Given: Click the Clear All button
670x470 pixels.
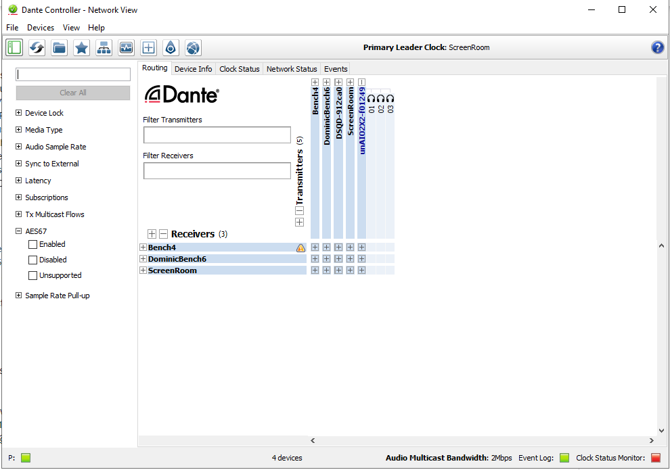Looking at the screenshot, I should pos(73,93).
